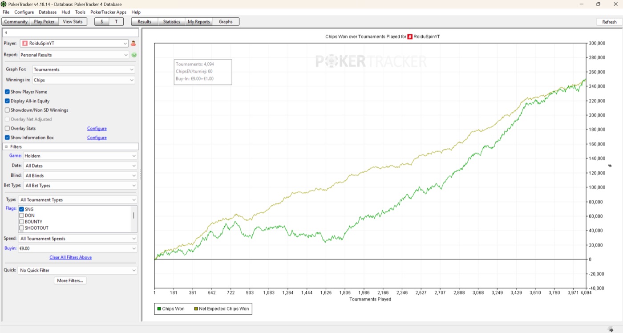Open the Tools menu
Image resolution: width=623 pixels, height=333 pixels.
(80, 12)
